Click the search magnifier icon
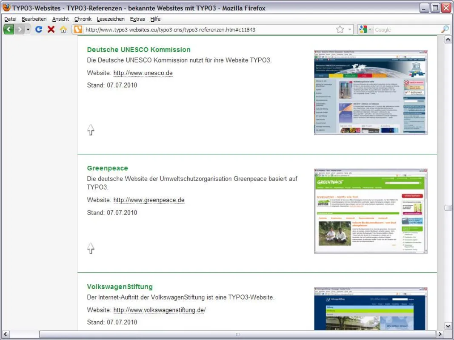The height and width of the screenshot is (340, 454). [445, 29]
